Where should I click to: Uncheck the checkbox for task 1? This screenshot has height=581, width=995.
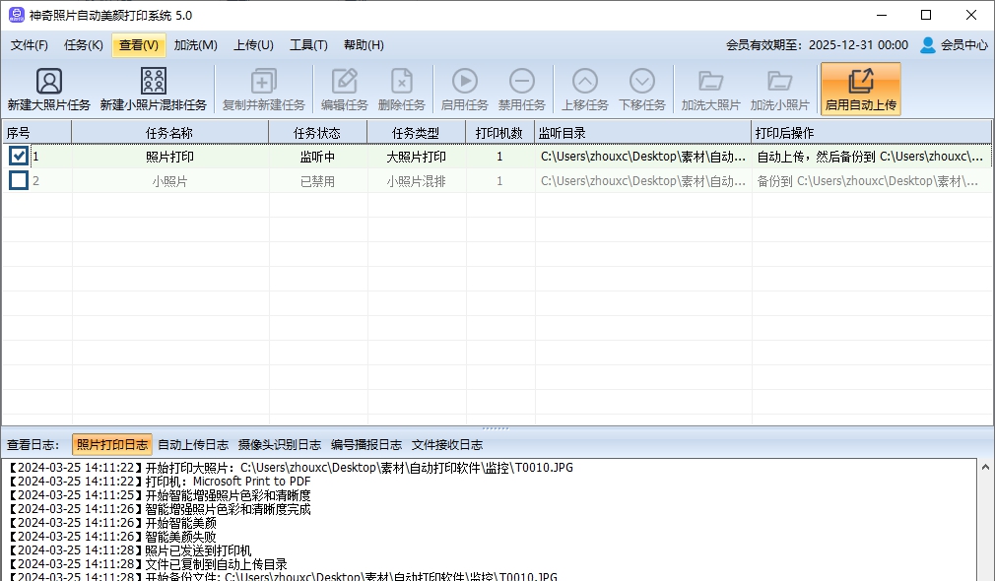click(x=19, y=156)
